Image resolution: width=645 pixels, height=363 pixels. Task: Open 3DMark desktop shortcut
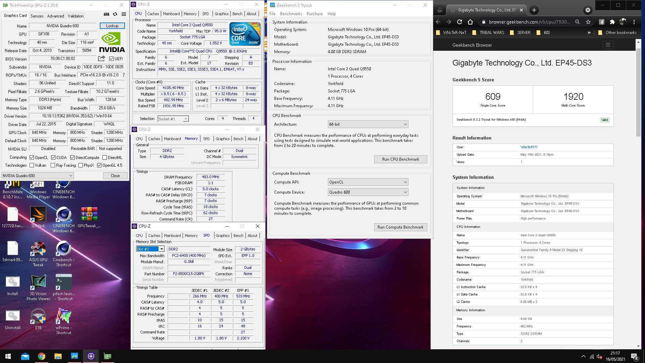pos(38,217)
